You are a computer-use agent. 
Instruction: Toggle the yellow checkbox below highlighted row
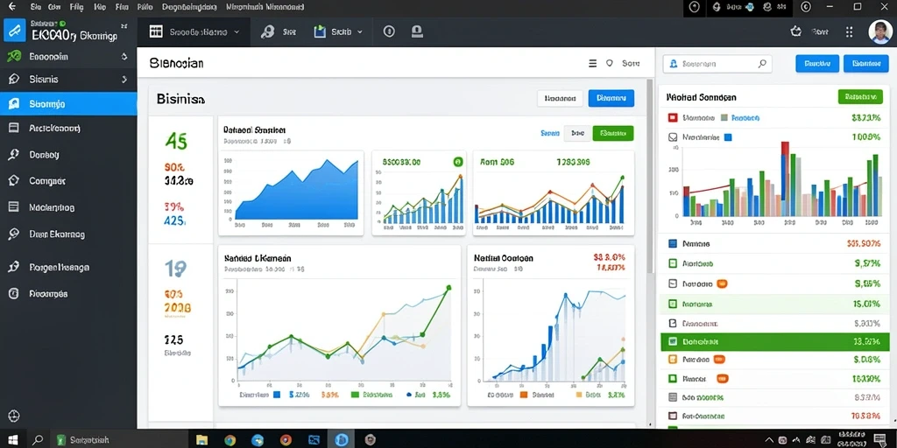pyautogui.click(x=673, y=360)
